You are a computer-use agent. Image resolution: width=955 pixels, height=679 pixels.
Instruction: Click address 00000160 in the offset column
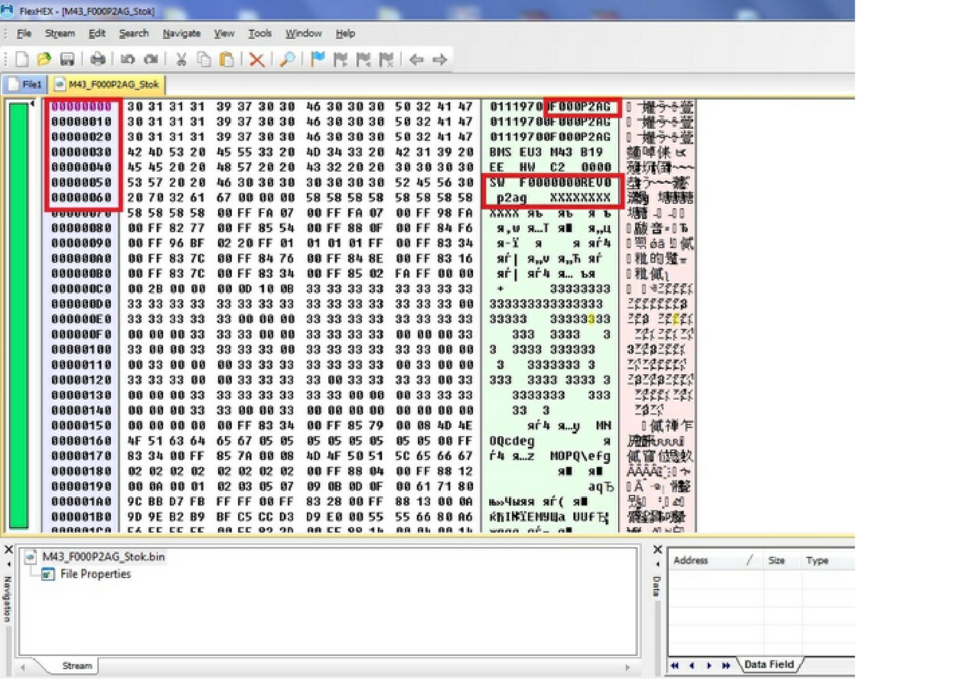(82, 441)
